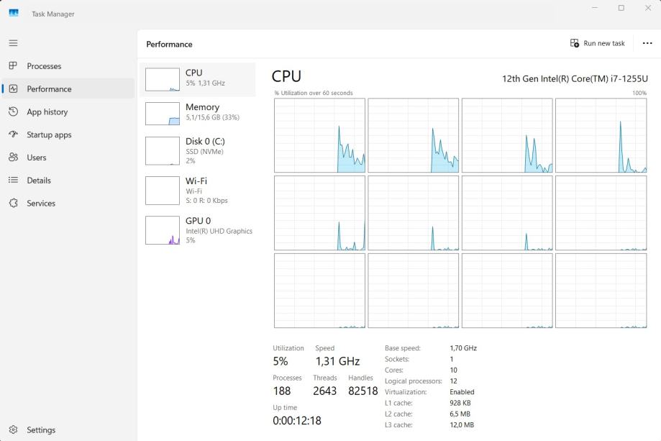Click the Run new task button

point(597,43)
